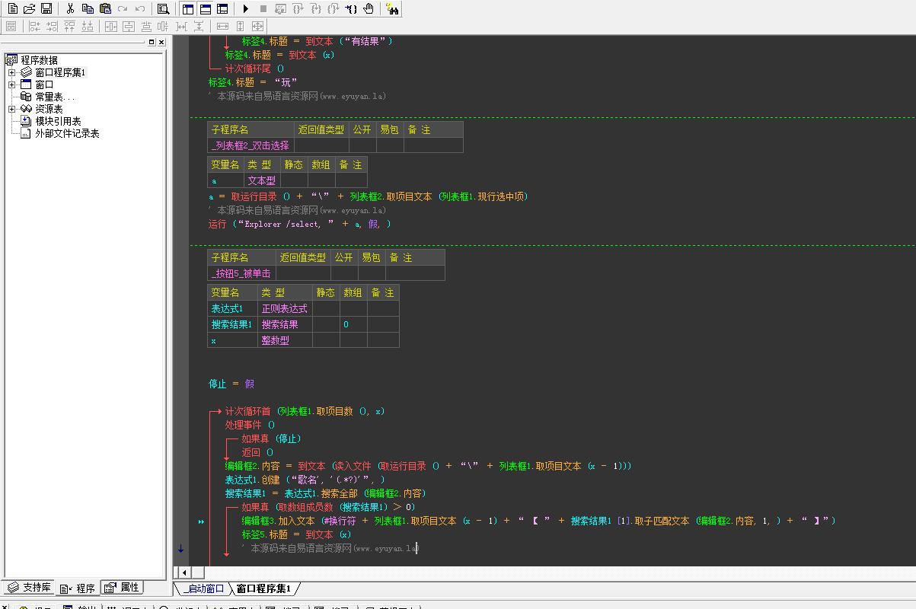Click the make-same-width icon
This screenshot has height=609, width=916.
coord(222,27)
